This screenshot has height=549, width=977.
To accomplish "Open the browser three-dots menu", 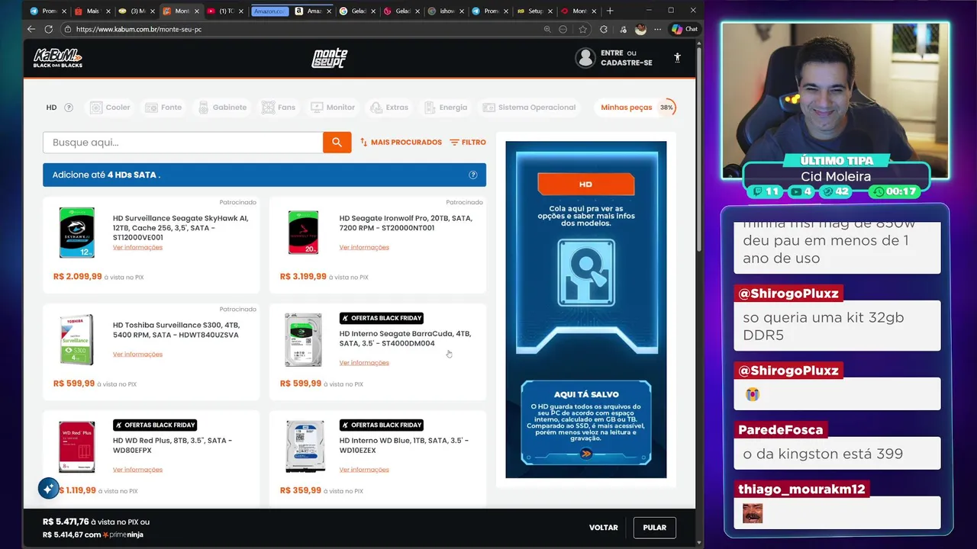I will pyautogui.click(x=657, y=29).
